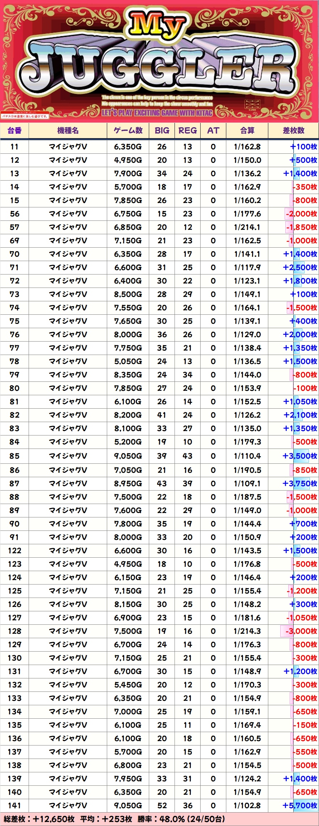Screen dimensions: 319x826
Task: Click the 合算 column header
Action: pyautogui.click(x=247, y=131)
